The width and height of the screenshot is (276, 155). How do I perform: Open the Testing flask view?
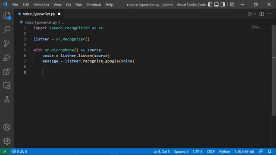(7, 99)
